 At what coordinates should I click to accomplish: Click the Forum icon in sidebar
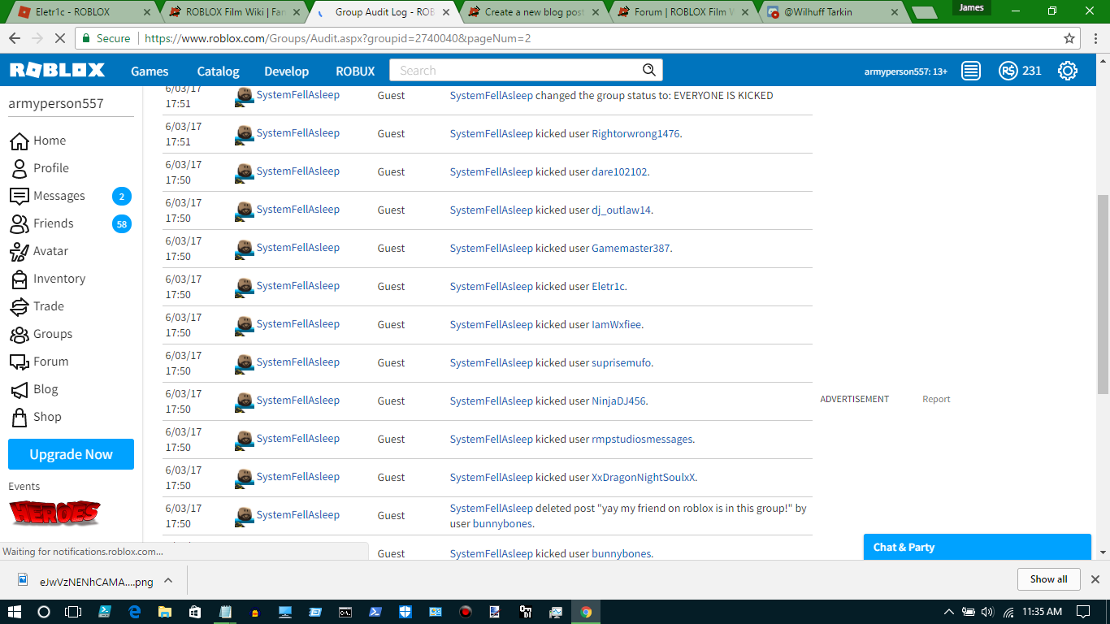coord(19,362)
